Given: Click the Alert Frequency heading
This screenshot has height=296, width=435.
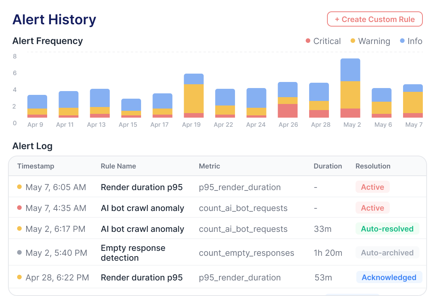Looking at the screenshot, I should coord(48,41).
